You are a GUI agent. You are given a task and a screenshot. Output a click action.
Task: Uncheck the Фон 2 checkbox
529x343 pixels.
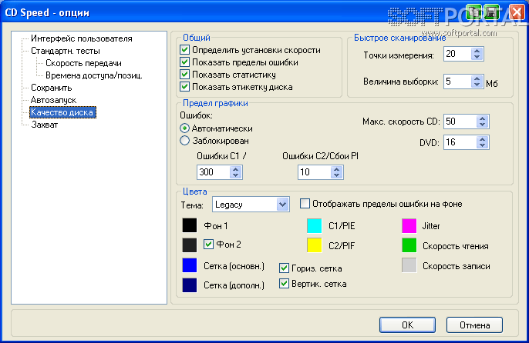click(x=208, y=244)
